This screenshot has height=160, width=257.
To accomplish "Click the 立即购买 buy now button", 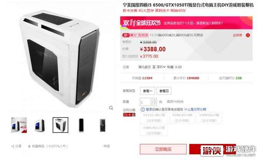I will pyautogui.click(x=163, y=149).
